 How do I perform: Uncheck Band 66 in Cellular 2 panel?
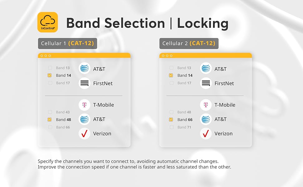point(171,120)
